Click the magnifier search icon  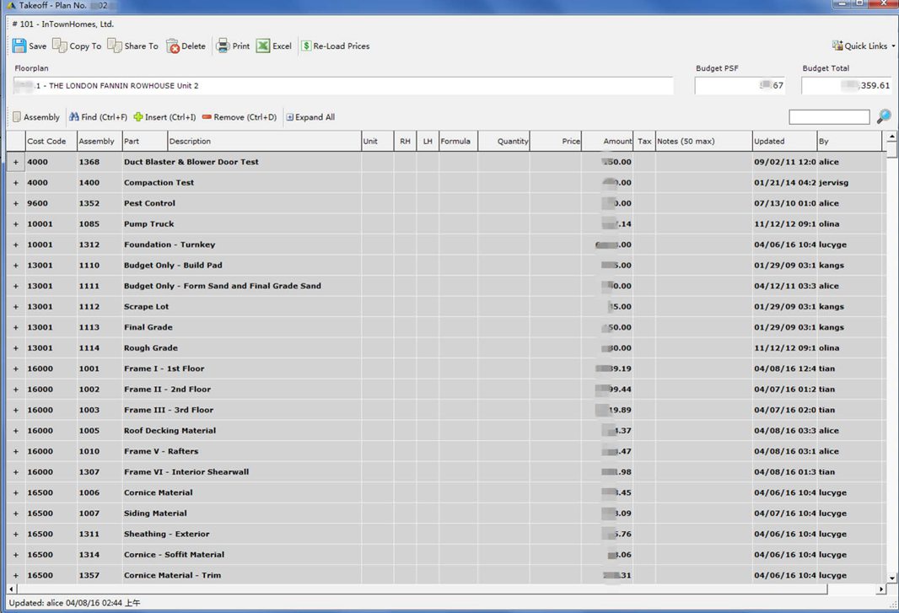pos(884,117)
